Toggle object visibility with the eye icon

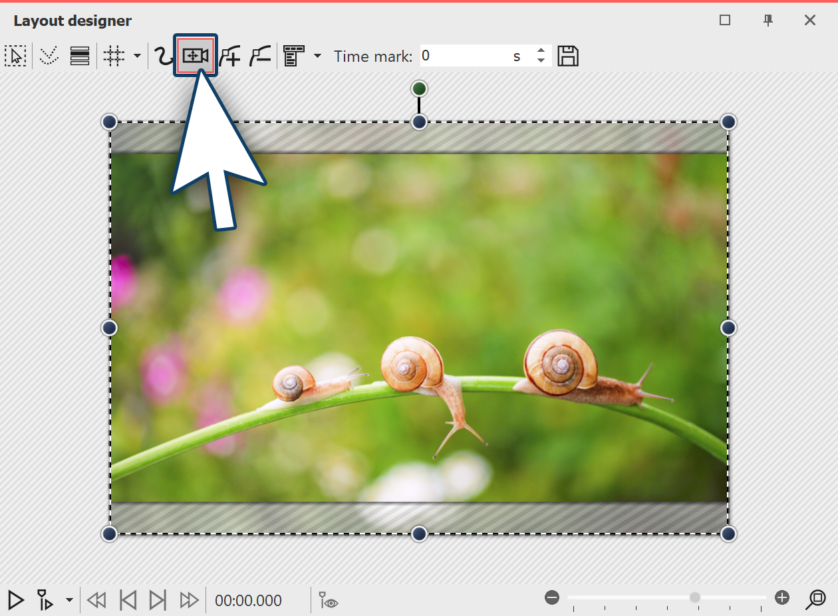tap(327, 600)
